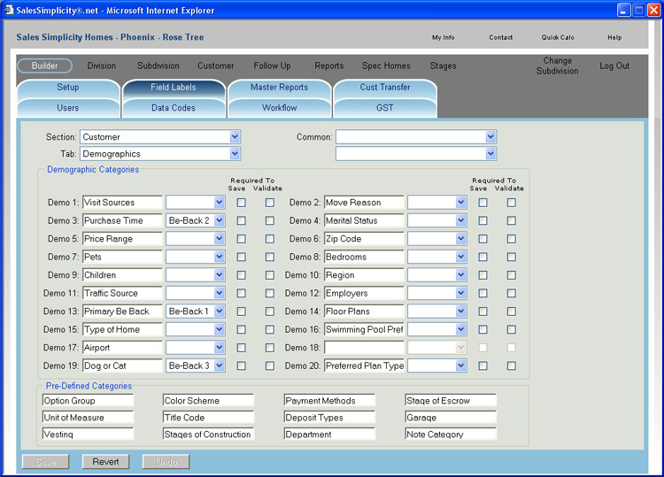Image resolution: width=664 pixels, height=477 pixels.
Task: Open the Quick Calc link
Action: (x=558, y=38)
